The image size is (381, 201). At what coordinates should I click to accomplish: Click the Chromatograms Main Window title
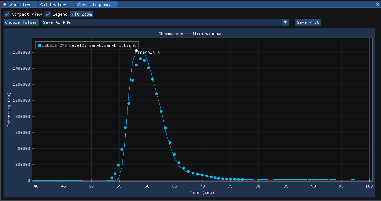click(x=190, y=34)
